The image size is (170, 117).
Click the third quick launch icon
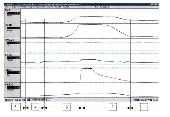pos(23,100)
